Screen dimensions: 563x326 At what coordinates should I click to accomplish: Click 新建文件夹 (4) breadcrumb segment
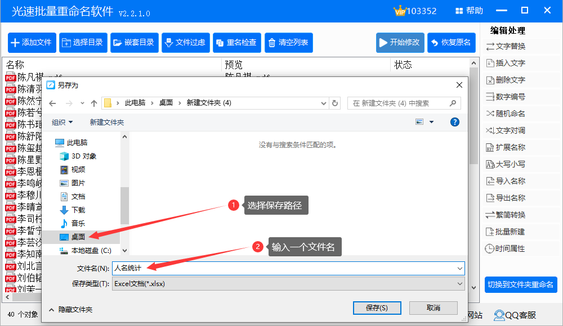point(209,103)
